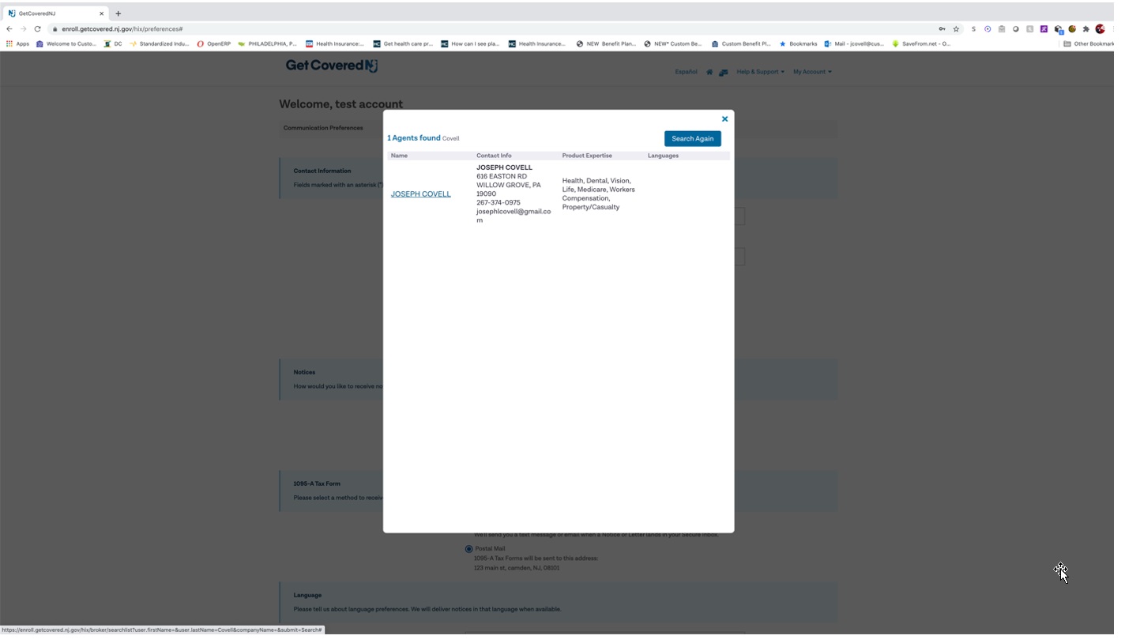The width and height of the screenshot is (1140, 643).
Task: Close the GetCoveredNJ browser tab
Action: click(x=101, y=13)
